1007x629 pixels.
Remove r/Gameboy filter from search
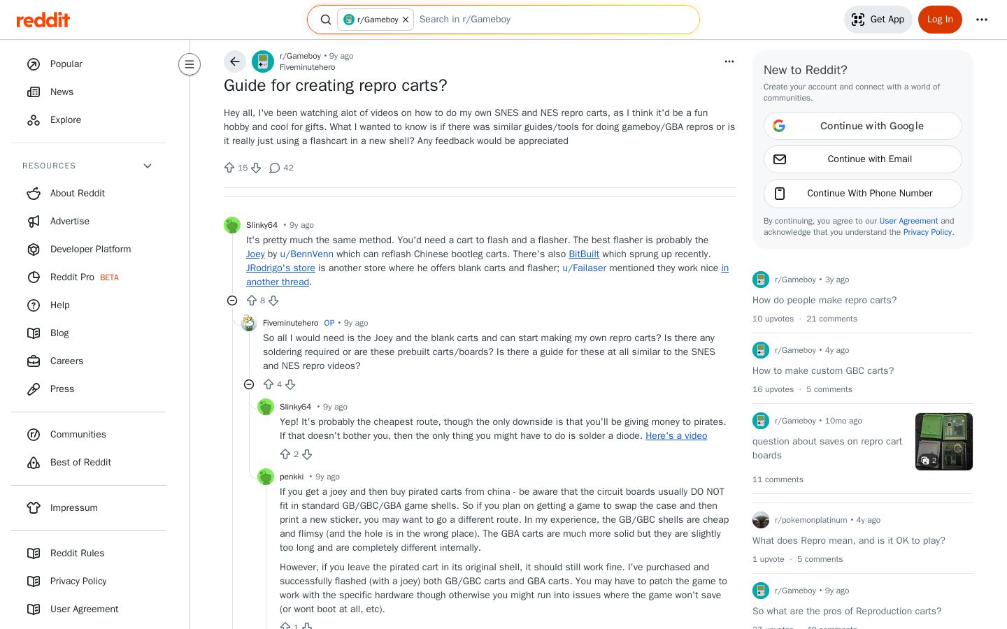(406, 20)
